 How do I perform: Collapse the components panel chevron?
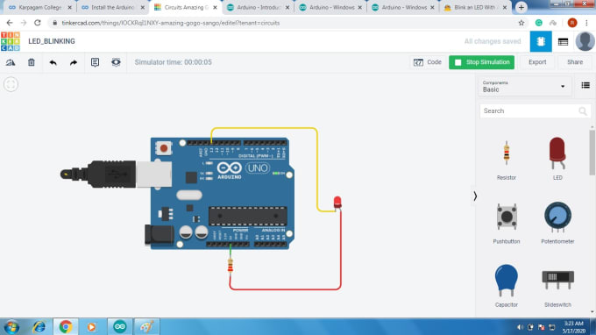pyautogui.click(x=475, y=196)
